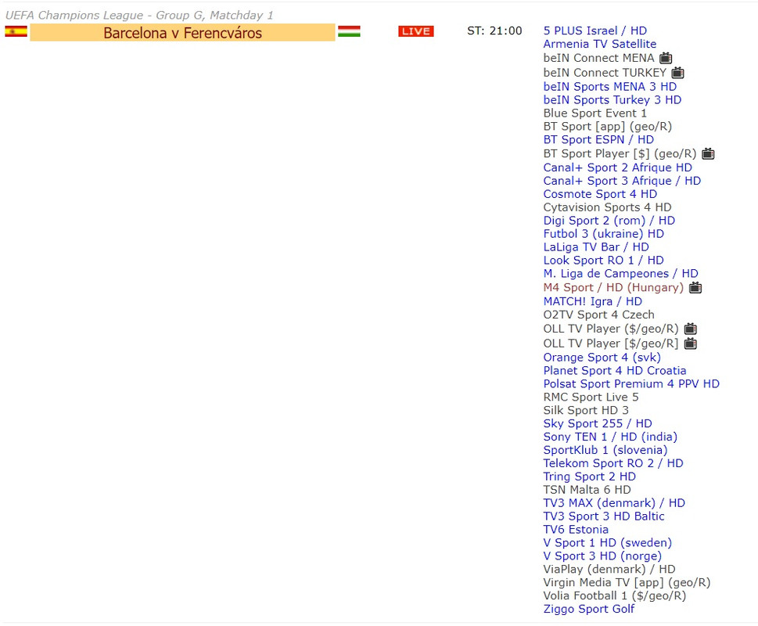Open Ziggo Sport Golf link
This screenshot has height=626, width=758.
point(589,609)
